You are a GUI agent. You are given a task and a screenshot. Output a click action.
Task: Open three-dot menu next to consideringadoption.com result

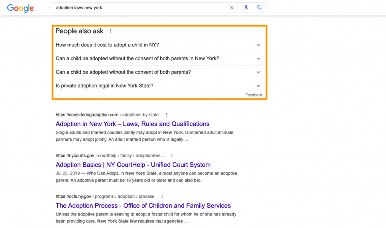[x=166, y=115]
